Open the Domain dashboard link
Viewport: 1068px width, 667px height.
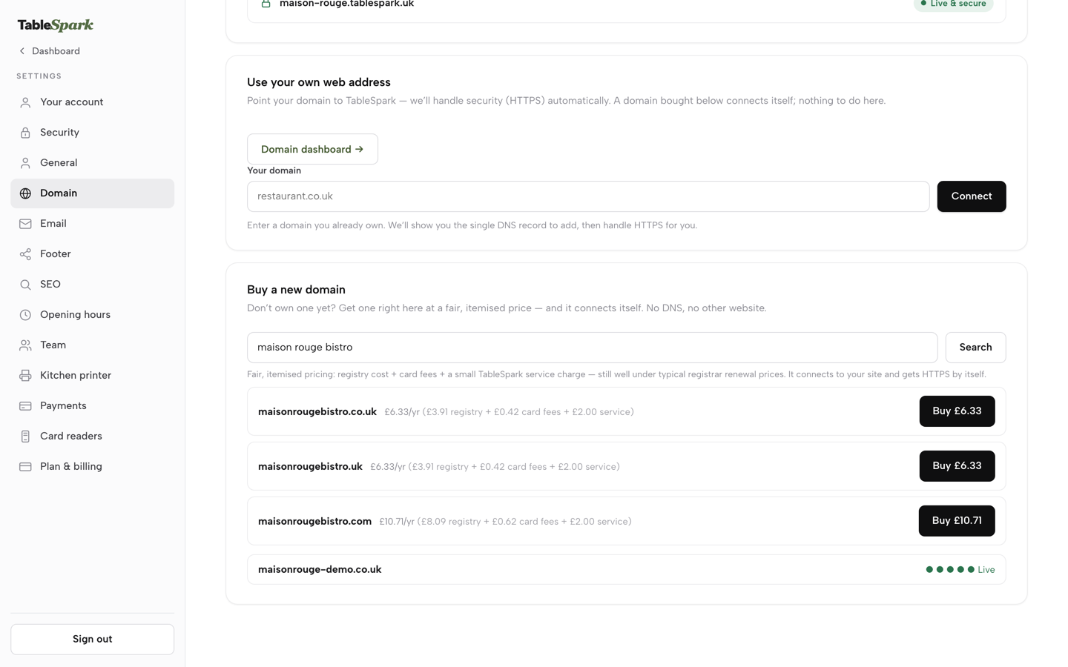312,149
